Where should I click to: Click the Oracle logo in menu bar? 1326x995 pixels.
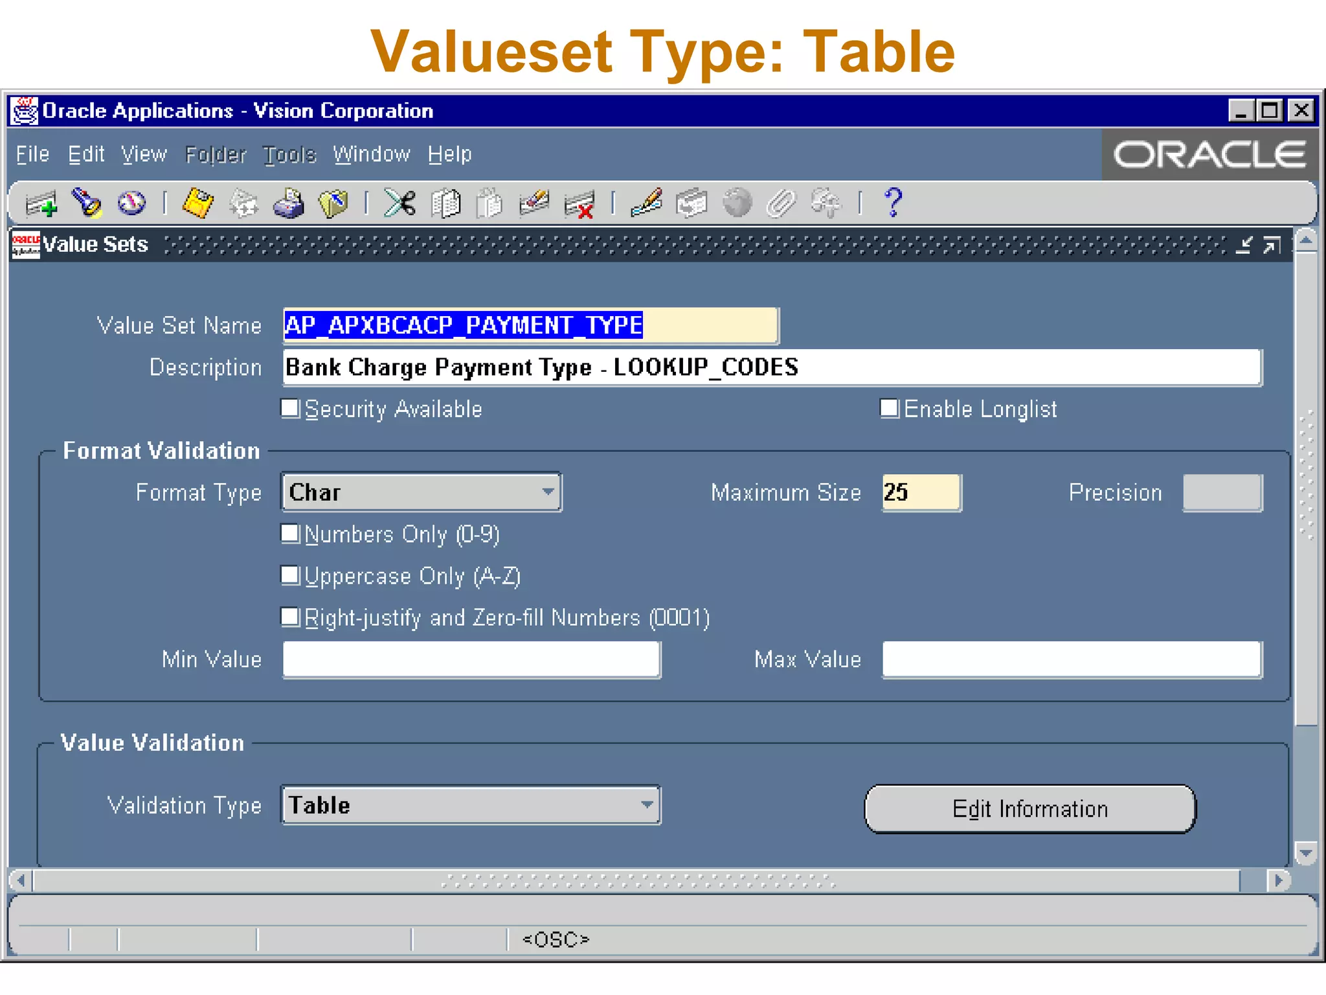tap(1209, 155)
